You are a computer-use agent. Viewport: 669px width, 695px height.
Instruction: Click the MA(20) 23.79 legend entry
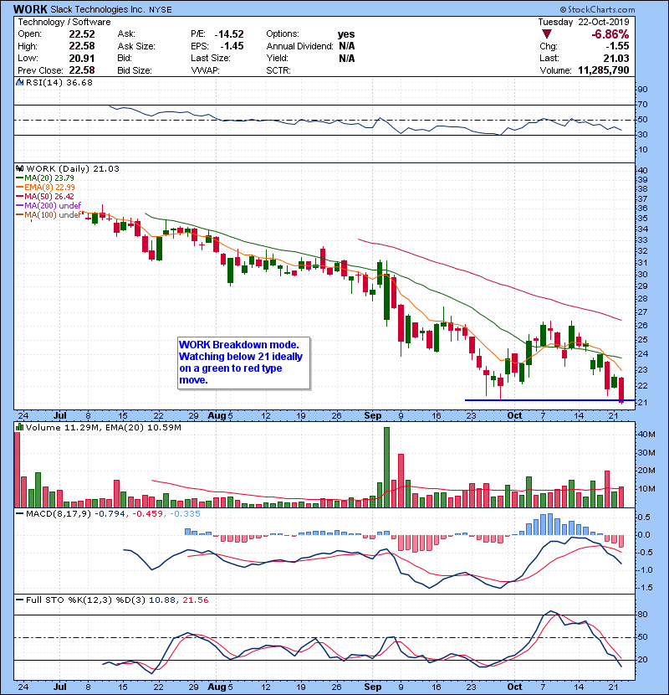pos(45,178)
